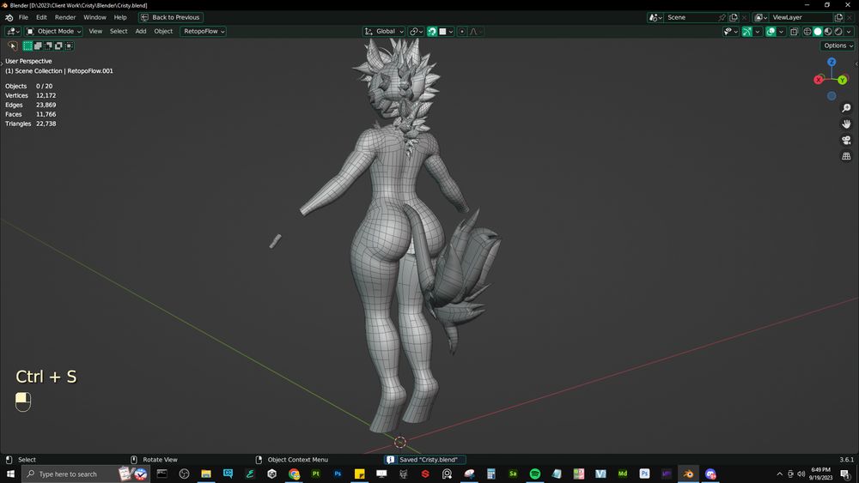This screenshot has width=859, height=483.
Task: Pin the scene with the pin icon
Action: coord(722,17)
